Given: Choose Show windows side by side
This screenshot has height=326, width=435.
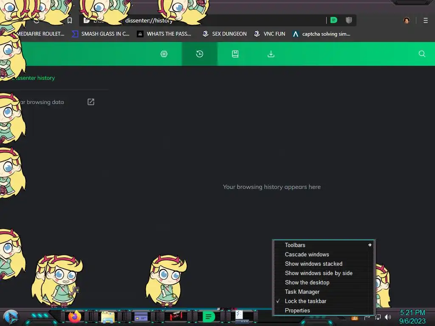Looking at the screenshot, I should (324, 273).
